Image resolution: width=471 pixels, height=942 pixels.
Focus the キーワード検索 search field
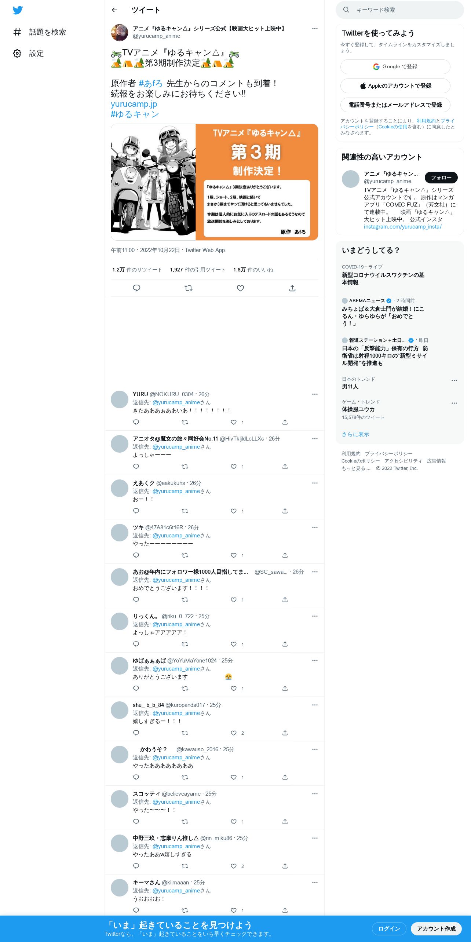399,10
